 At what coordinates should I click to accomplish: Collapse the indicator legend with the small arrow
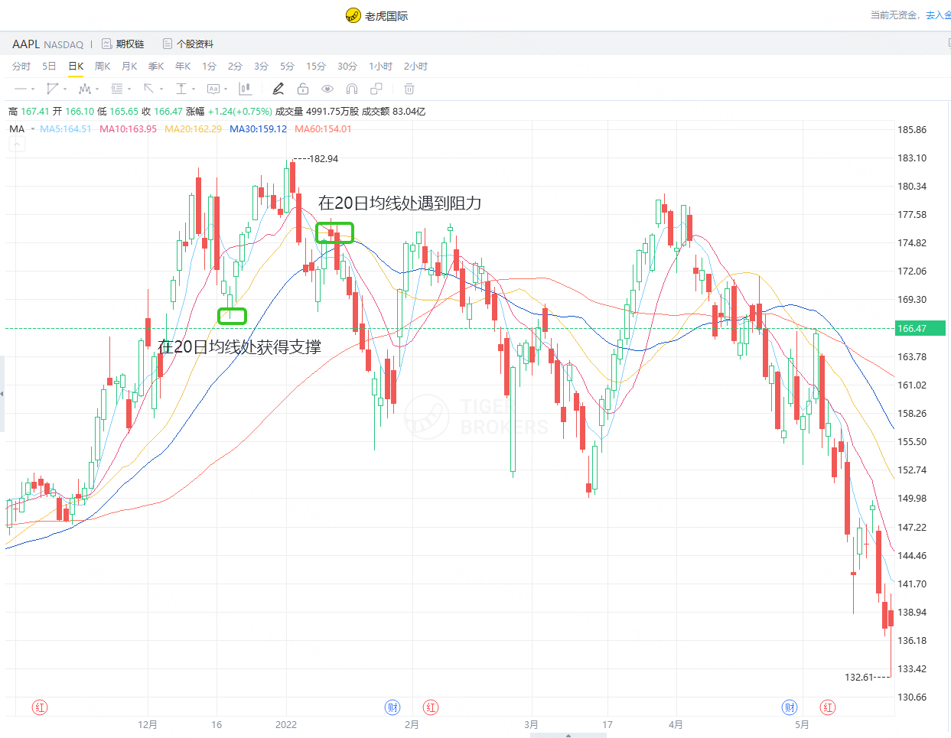[17, 144]
